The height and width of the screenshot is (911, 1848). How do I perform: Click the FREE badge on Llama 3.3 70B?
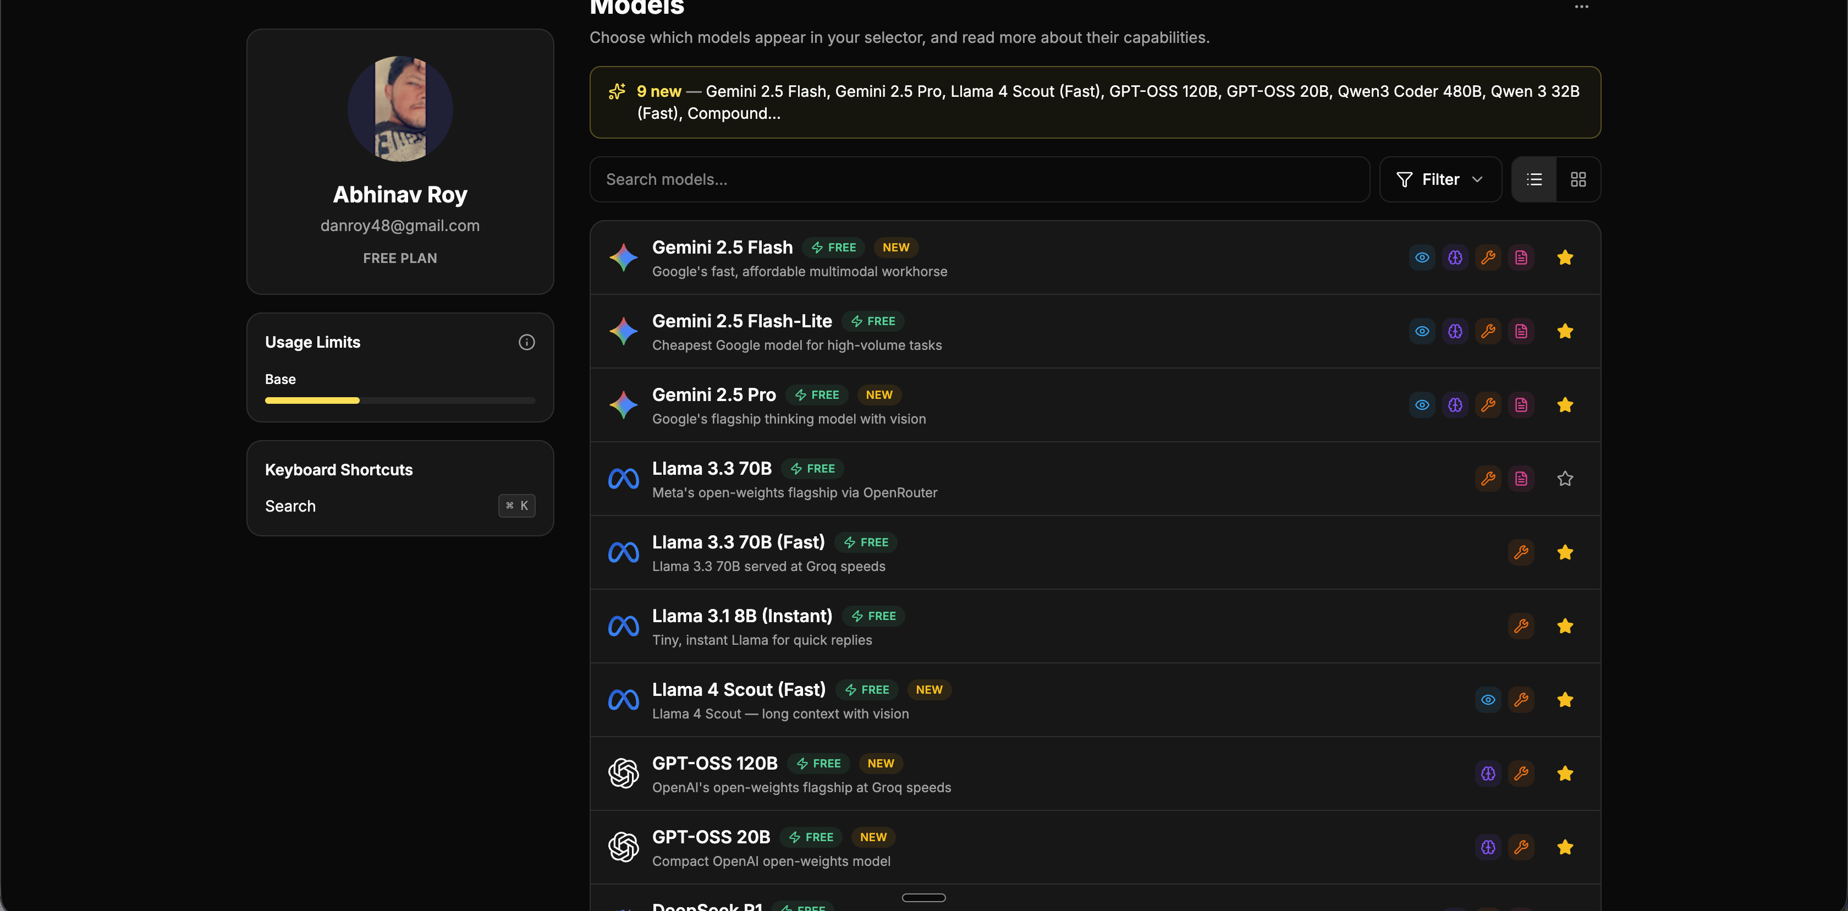coord(812,468)
